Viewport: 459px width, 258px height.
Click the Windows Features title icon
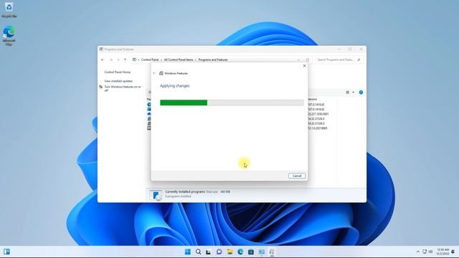coord(161,73)
